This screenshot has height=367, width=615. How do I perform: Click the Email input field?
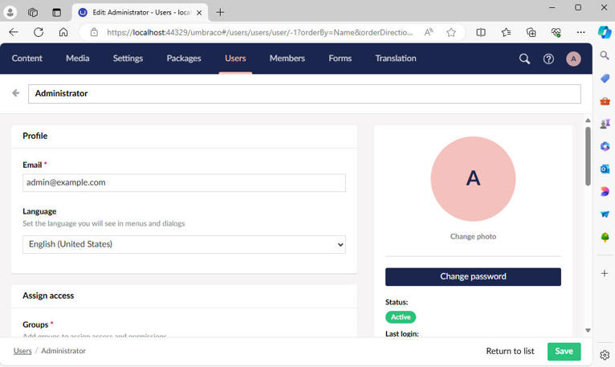184,183
